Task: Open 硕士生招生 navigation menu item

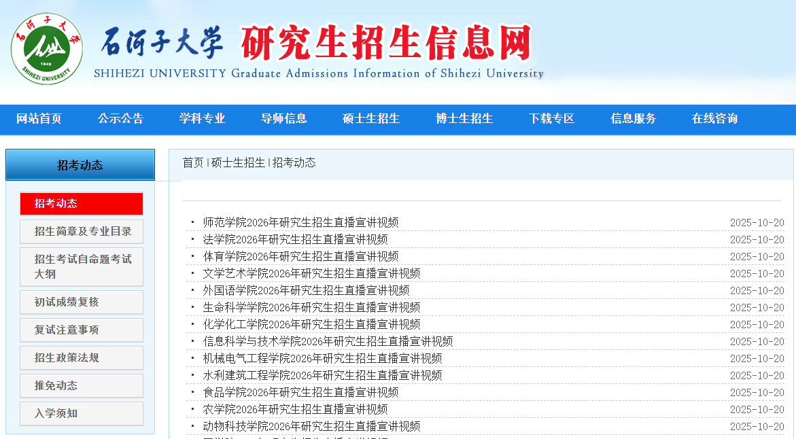Action: [371, 118]
